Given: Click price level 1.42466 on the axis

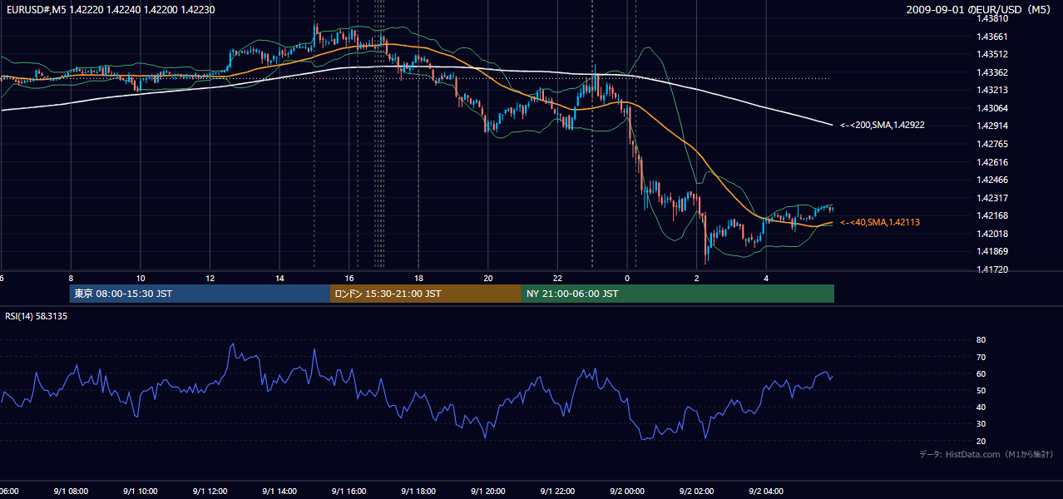Looking at the screenshot, I should tap(993, 180).
